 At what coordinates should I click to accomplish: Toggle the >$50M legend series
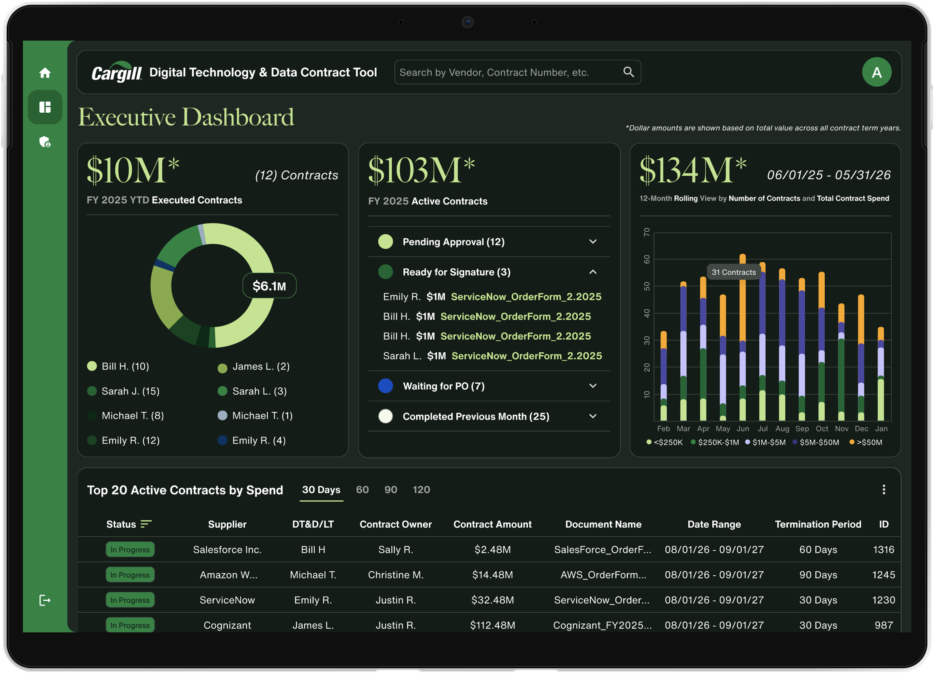tap(866, 442)
